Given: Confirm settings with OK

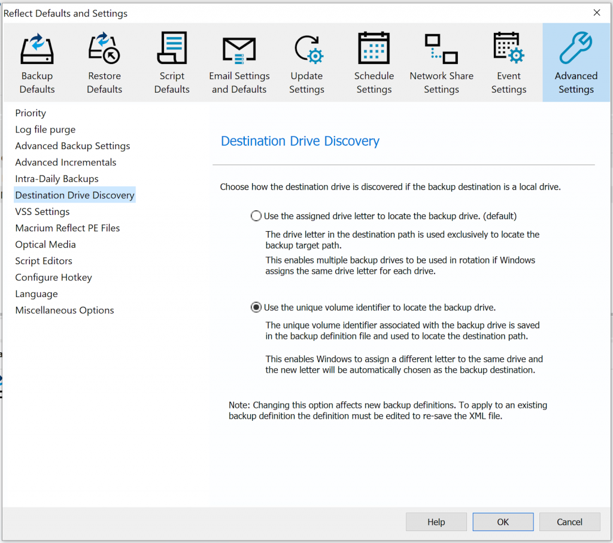Looking at the screenshot, I should tap(503, 521).
